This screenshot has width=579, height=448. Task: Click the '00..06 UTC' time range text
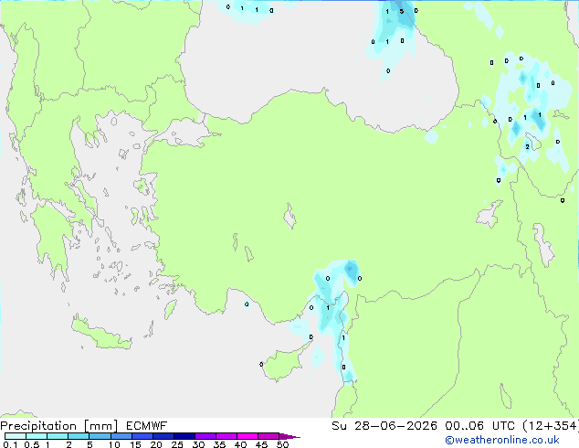click(x=479, y=426)
